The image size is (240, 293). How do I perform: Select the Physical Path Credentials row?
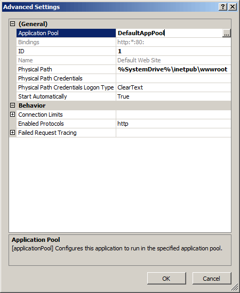click(124, 78)
